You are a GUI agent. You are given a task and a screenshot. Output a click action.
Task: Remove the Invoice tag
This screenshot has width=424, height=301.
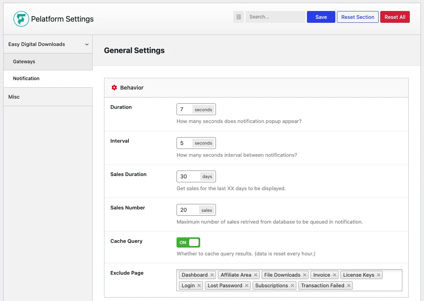(x=335, y=275)
